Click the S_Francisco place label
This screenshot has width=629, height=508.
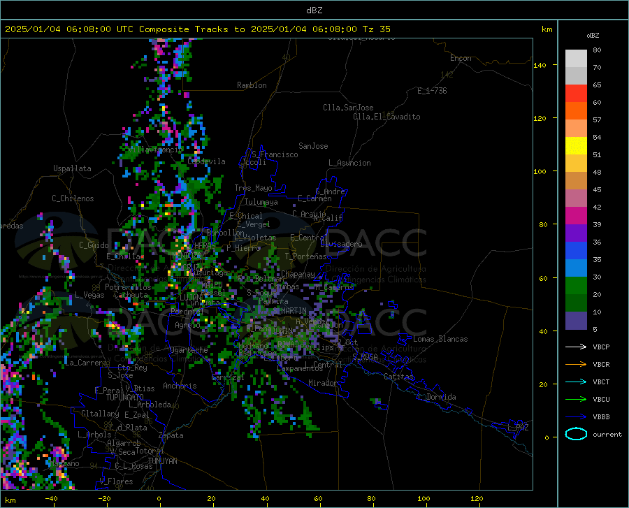click(x=275, y=154)
